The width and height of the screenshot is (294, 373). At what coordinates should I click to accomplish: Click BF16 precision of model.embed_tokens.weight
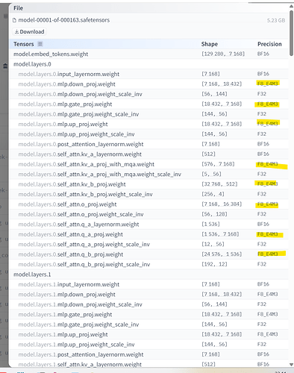pyautogui.click(x=263, y=54)
